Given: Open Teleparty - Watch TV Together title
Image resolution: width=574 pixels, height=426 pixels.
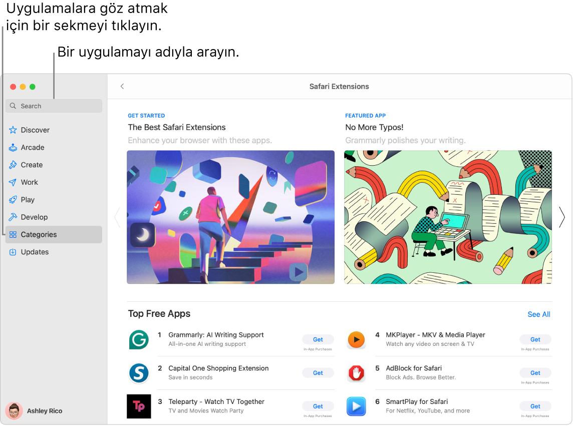Looking at the screenshot, I should click(x=216, y=401).
